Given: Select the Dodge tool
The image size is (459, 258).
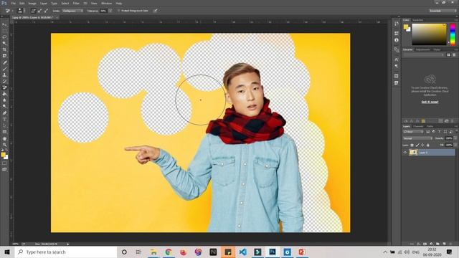Looking at the screenshot, I should 4,107.
